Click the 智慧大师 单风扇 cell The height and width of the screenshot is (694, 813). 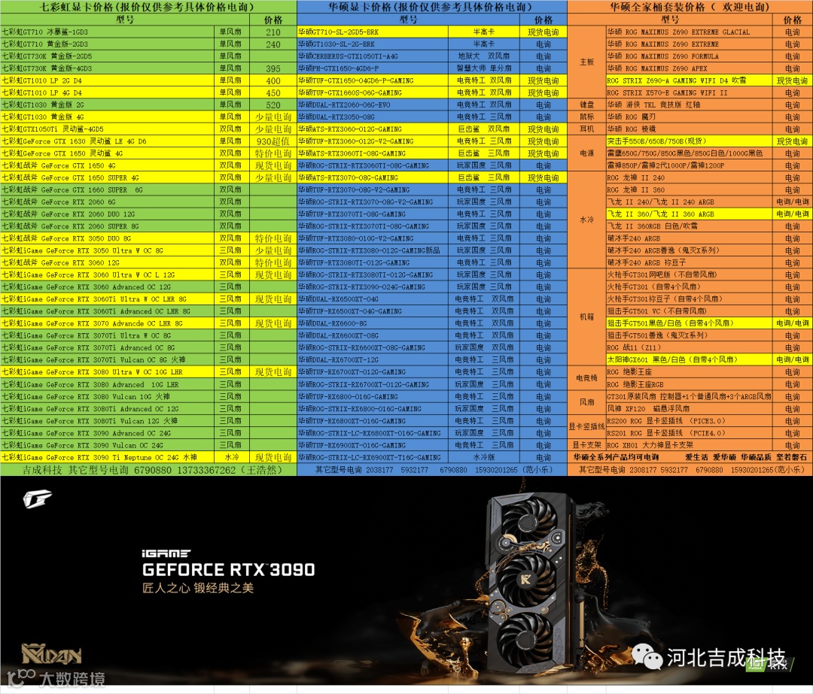(484, 68)
